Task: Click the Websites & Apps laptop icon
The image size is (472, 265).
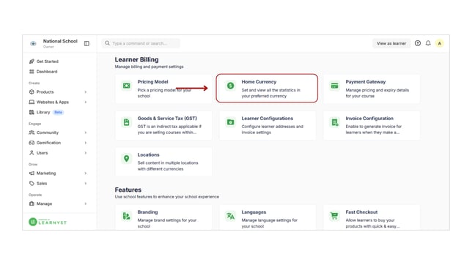Action: 32,102
